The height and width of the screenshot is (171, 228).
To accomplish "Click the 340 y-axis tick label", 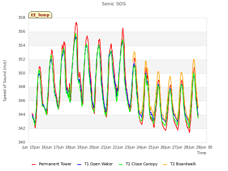I will [22, 142].
